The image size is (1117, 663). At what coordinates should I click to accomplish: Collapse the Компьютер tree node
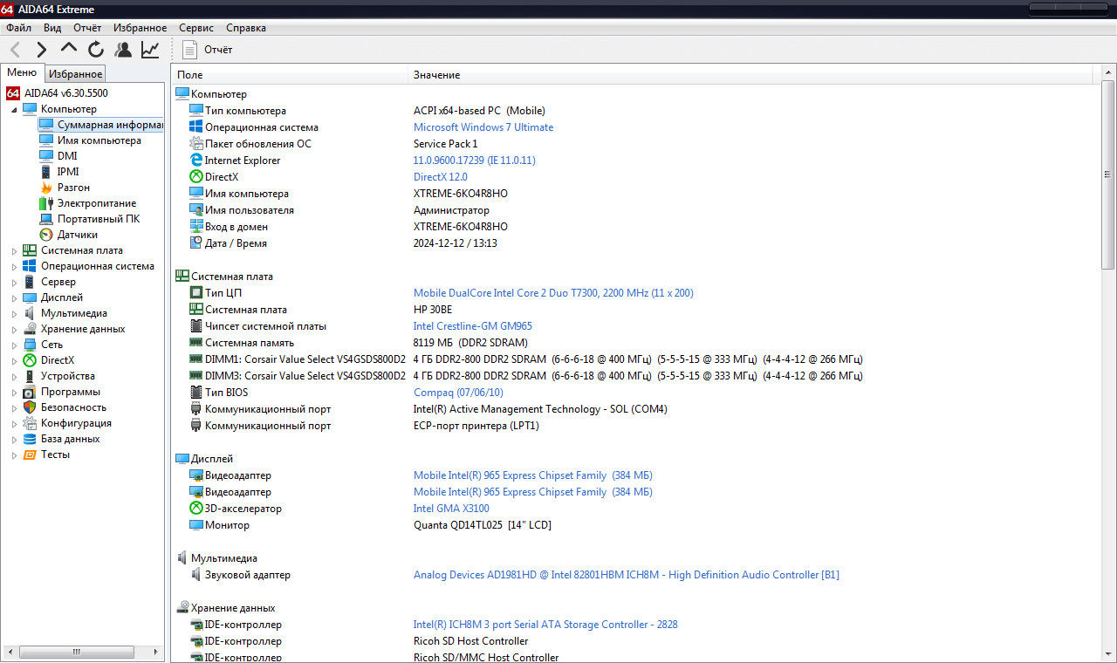[14, 109]
